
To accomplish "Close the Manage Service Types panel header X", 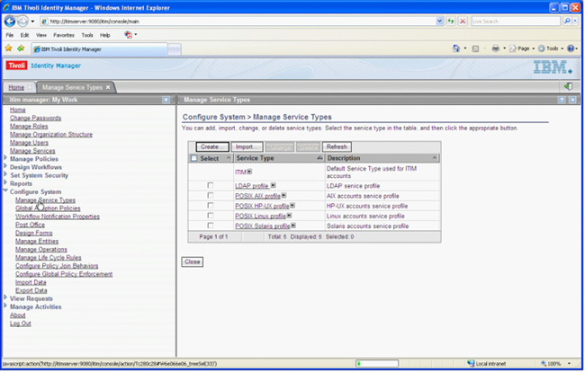I will [x=572, y=100].
